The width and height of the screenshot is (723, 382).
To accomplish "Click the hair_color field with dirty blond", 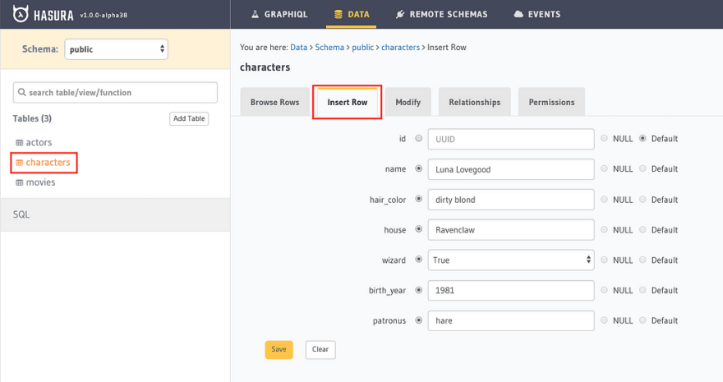I will tap(511, 200).
